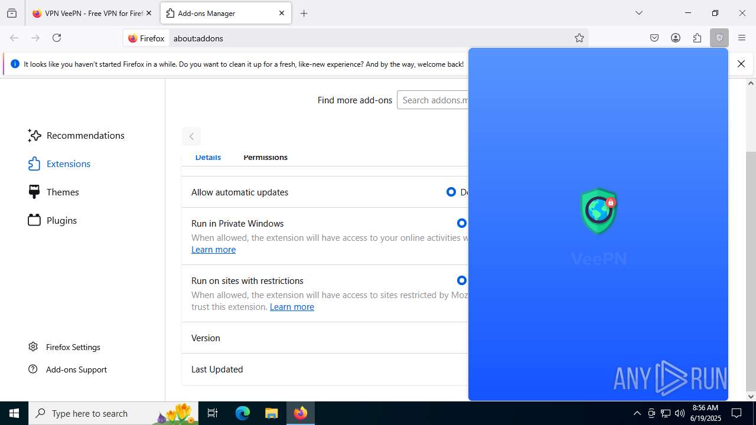The image size is (756, 425).
Task: Open the Firefox hamburger application menu
Action: click(x=742, y=38)
